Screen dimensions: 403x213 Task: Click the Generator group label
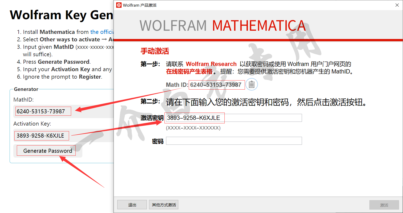click(26, 89)
